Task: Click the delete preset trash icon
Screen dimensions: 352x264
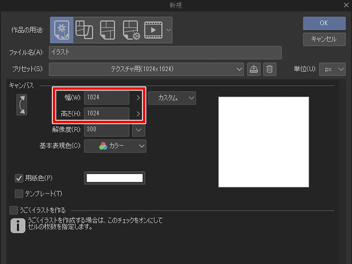Action: tap(270, 69)
